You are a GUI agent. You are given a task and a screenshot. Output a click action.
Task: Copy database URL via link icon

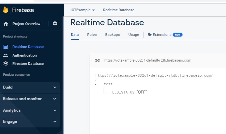[97, 61]
